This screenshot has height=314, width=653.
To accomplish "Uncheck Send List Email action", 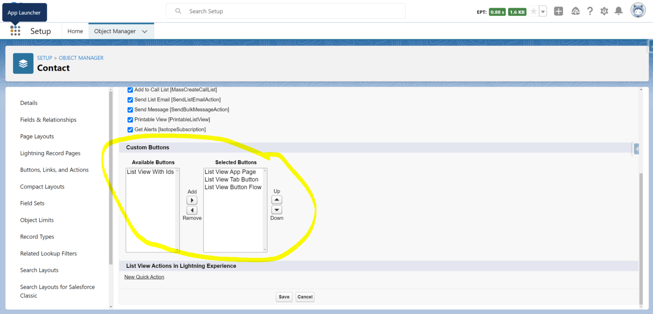I will point(130,99).
